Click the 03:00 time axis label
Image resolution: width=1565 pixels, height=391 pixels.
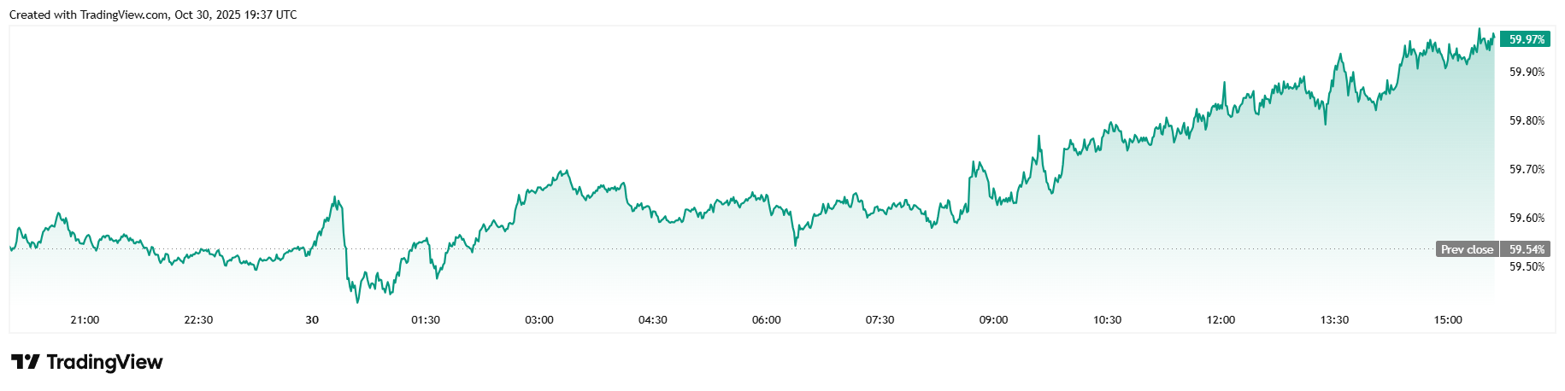pyautogui.click(x=539, y=320)
